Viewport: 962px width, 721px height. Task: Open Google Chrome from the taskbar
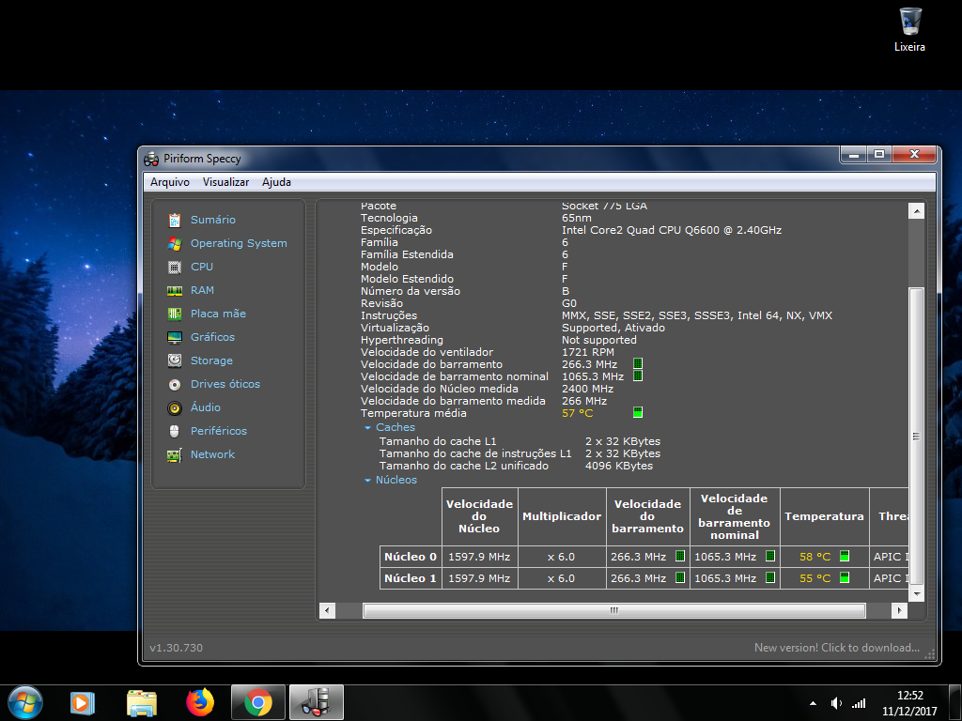(x=258, y=702)
